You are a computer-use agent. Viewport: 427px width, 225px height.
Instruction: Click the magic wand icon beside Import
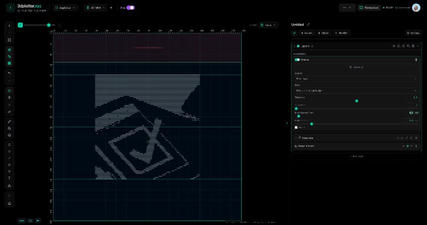[x=294, y=33]
